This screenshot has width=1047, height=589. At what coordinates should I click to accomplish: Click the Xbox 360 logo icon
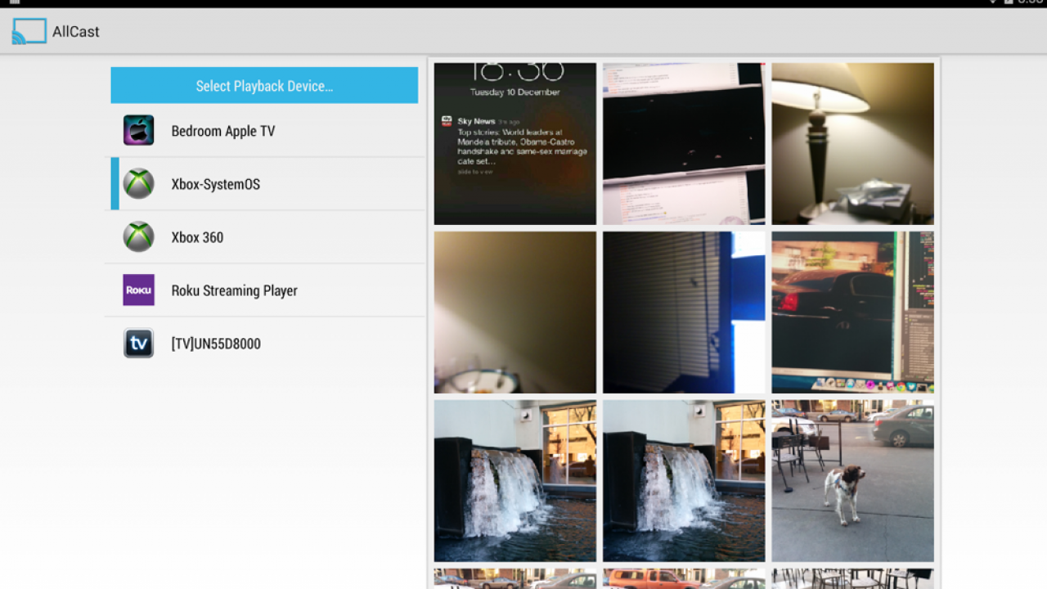[x=138, y=237]
